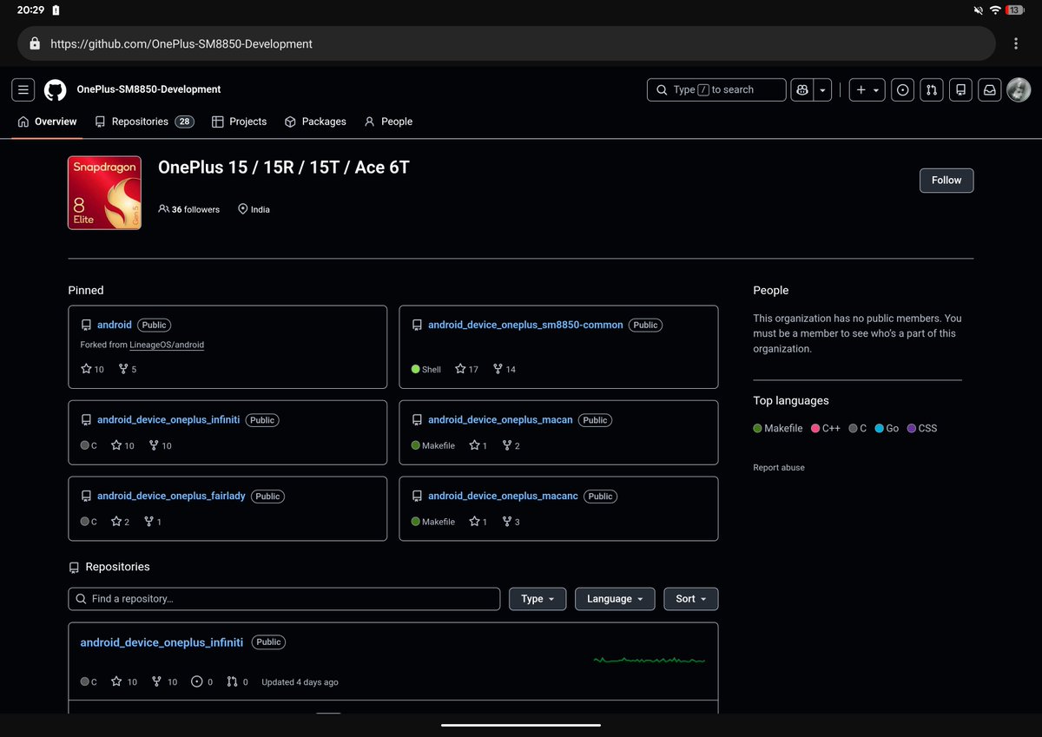The height and width of the screenshot is (737, 1042).
Task: Filter by C++ top language
Action: (826, 428)
